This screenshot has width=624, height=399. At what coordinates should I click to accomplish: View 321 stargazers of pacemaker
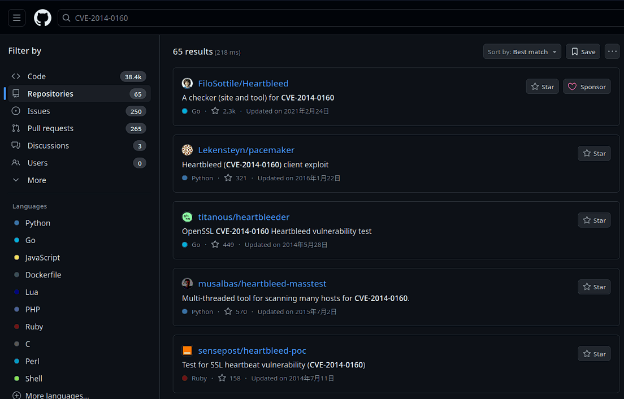[x=235, y=178]
